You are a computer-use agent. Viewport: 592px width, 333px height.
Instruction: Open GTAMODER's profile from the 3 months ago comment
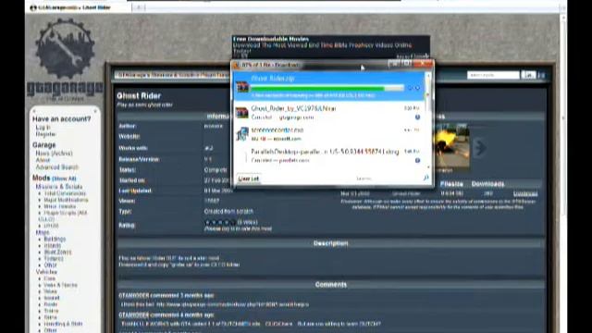click(x=133, y=295)
